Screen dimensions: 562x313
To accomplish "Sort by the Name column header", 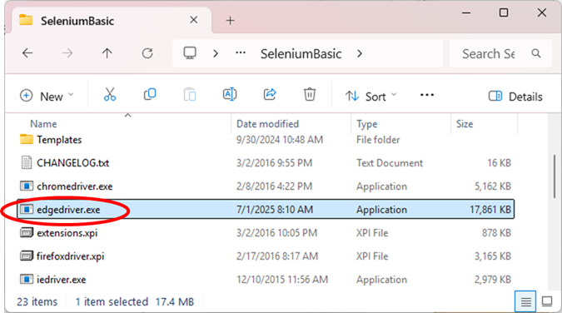I will (x=43, y=124).
